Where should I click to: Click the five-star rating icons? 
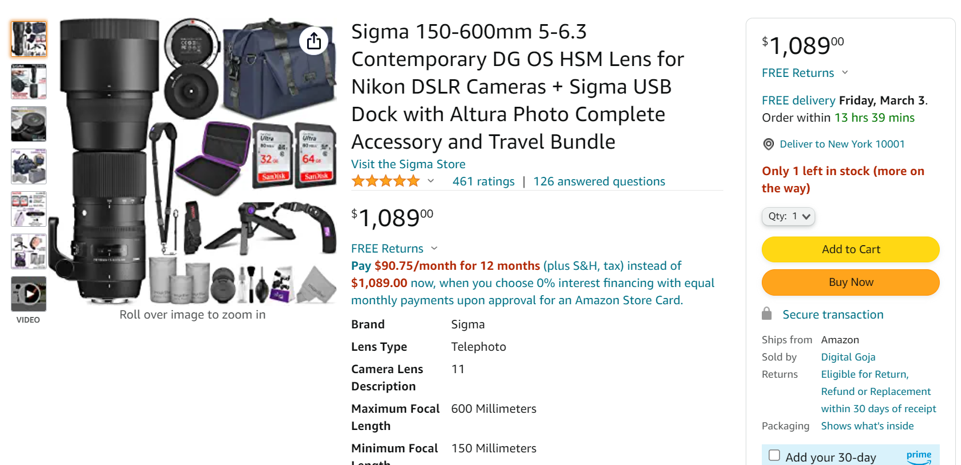386,181
